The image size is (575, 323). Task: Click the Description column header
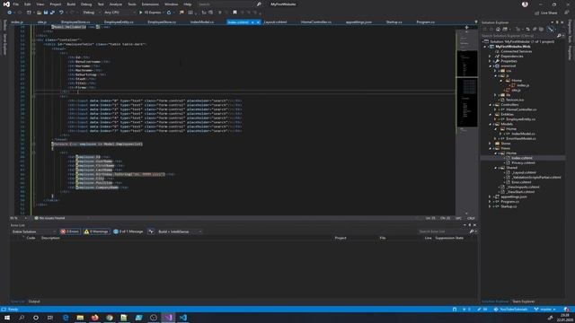click(50, 238)
